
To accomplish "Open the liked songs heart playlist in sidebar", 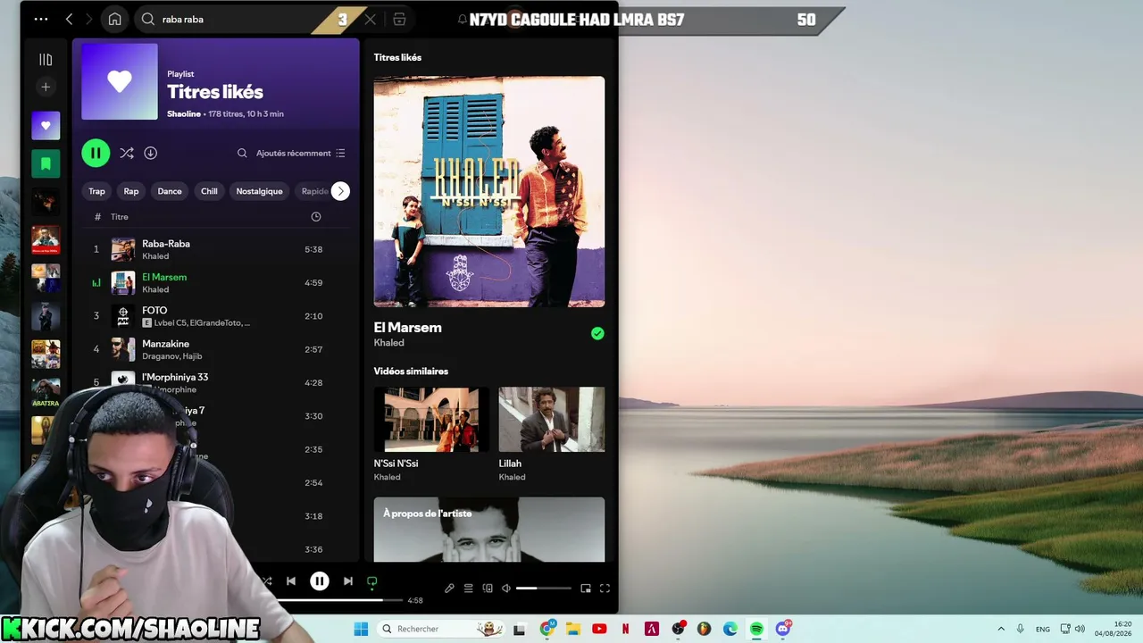I will click(x=46, y=126).
